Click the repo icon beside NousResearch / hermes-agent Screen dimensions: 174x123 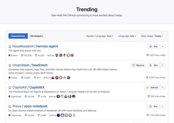tap(10, 47)
